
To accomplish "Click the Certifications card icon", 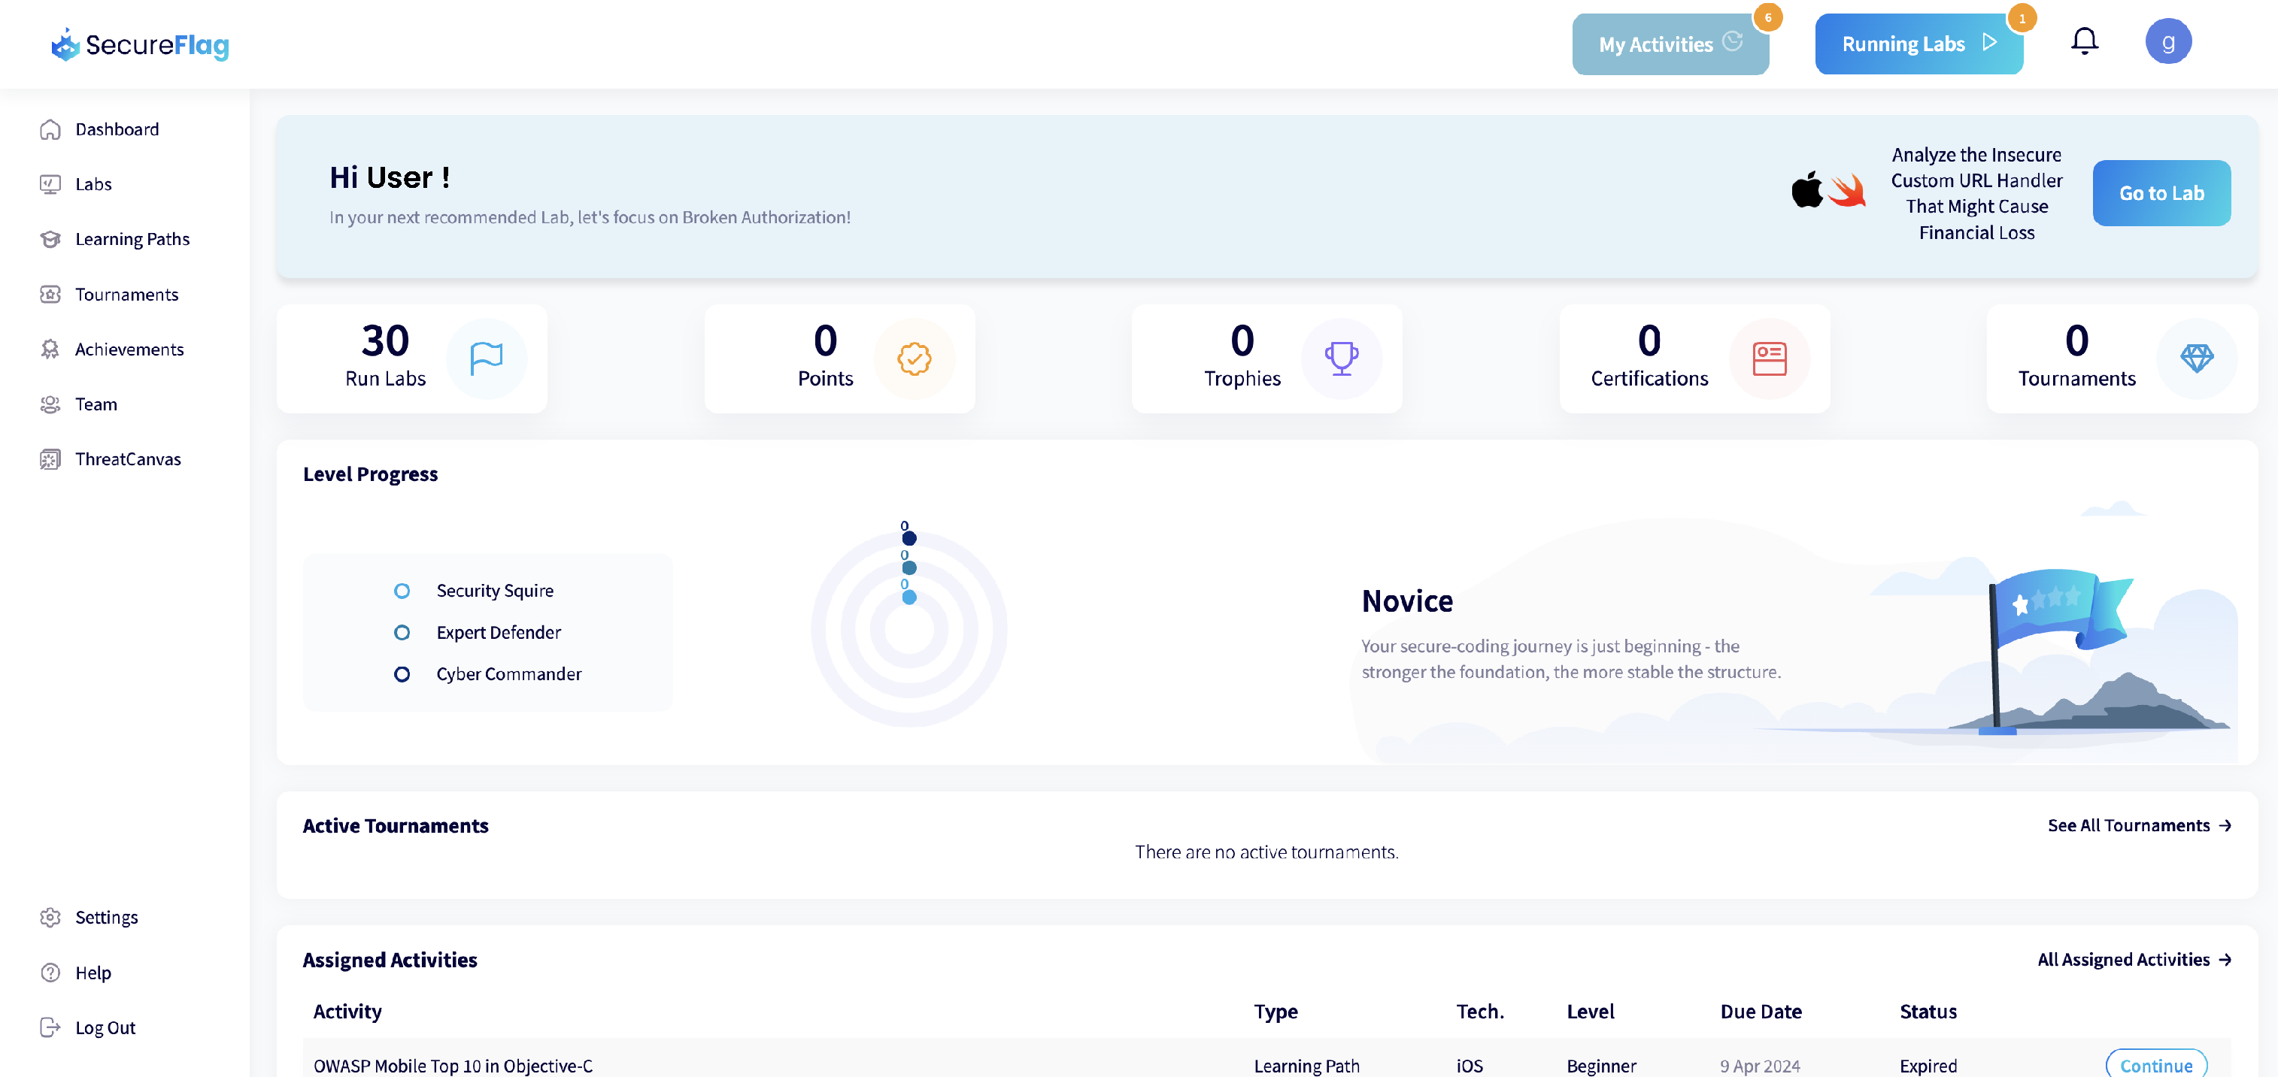I will point(1769,358).
